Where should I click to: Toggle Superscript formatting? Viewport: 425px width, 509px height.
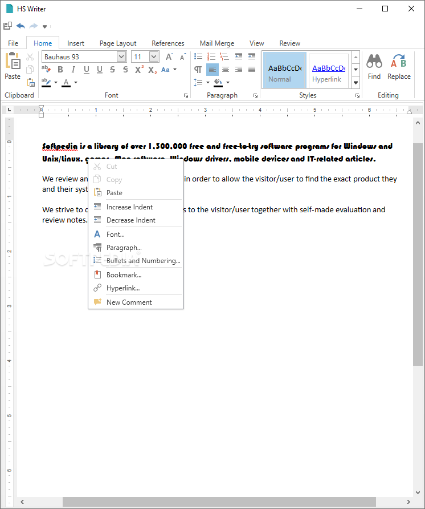(139, 69)
